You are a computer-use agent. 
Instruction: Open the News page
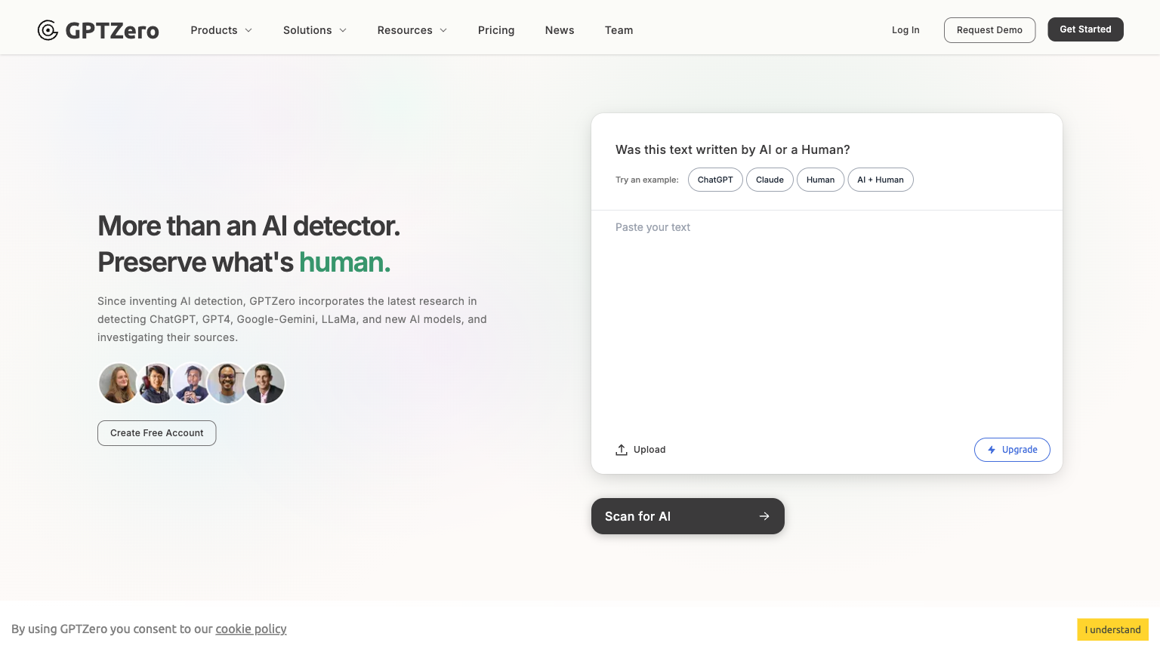pos(560,30)
